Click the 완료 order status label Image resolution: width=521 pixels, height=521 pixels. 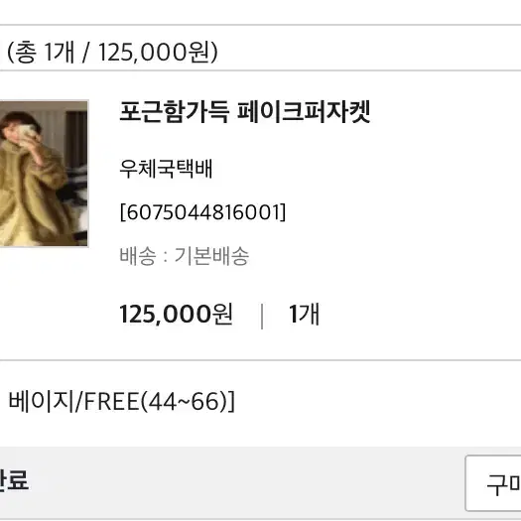pos(14,479)
